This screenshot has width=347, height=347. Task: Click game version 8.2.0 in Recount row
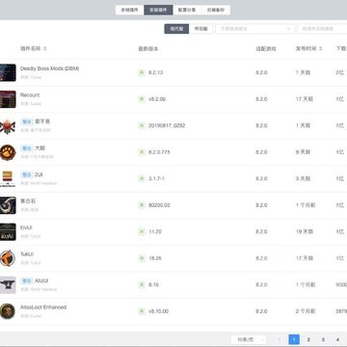click(x=261, y=99)
